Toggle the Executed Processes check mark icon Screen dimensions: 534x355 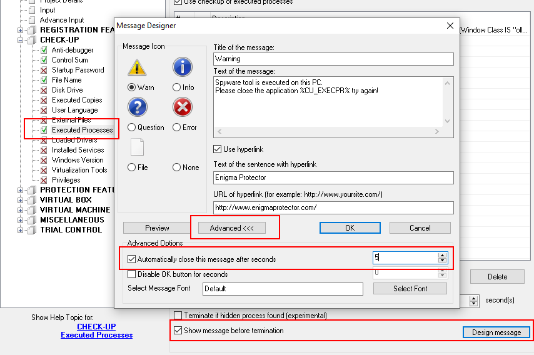click(44, 130)
